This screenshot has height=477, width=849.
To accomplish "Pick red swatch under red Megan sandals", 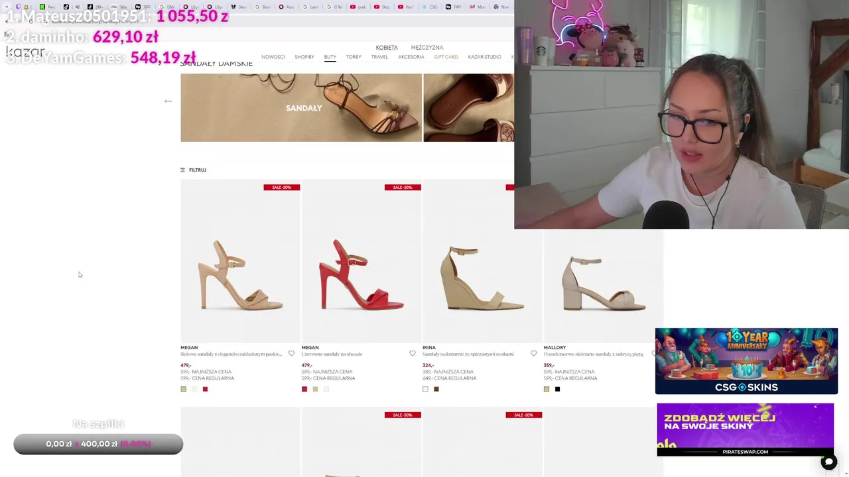I will (x=304, y=389).
